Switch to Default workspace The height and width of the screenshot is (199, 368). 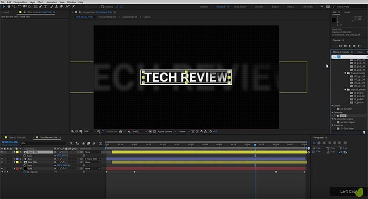pyautogui.click(x=204, y=7)
